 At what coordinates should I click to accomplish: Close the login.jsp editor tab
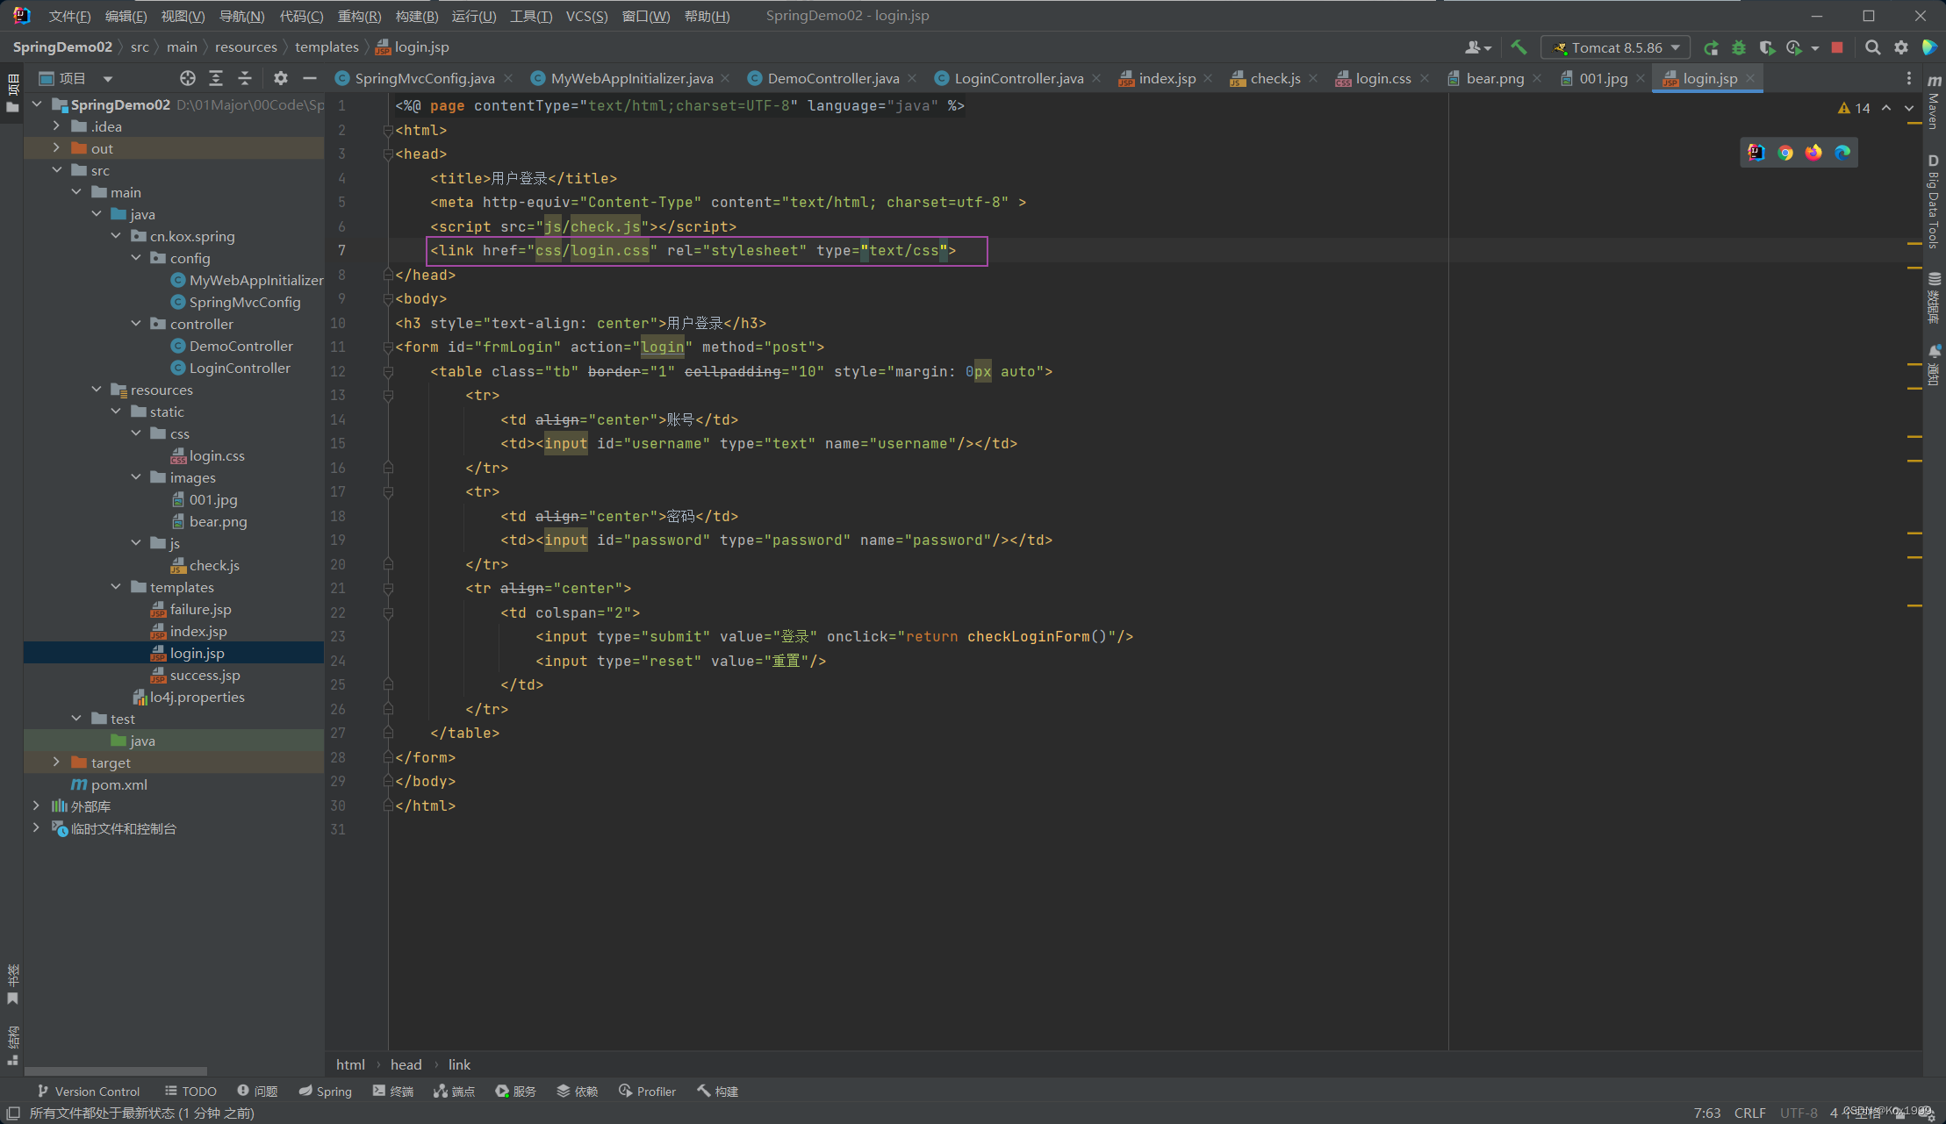click(x=1750, y=78)
